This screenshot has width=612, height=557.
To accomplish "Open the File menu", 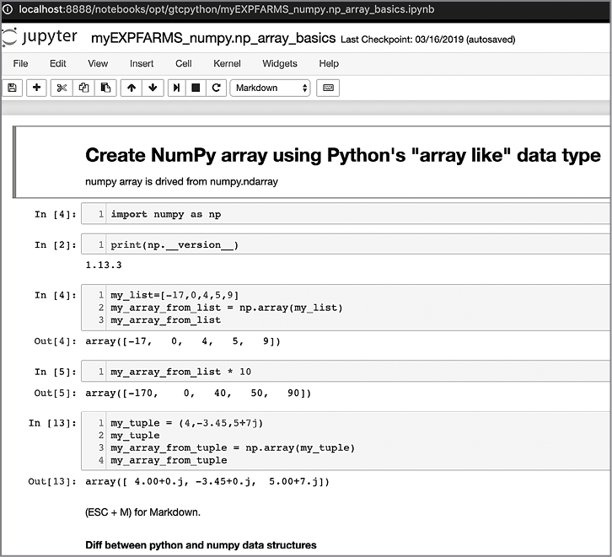I will [20, 63].
